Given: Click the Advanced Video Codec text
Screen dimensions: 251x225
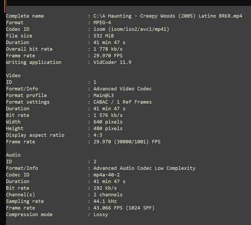Looking at the screenshot, I should [122, 88].
